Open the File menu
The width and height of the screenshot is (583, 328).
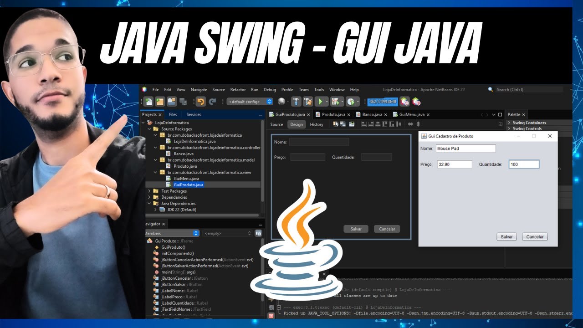coord(156,90)
